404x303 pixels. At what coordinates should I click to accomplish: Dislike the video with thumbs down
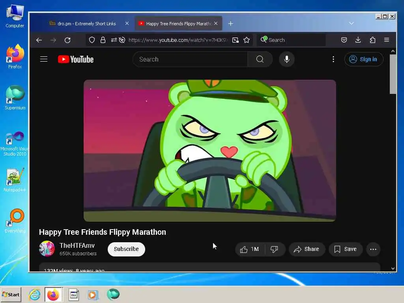(x=275, y=249)
